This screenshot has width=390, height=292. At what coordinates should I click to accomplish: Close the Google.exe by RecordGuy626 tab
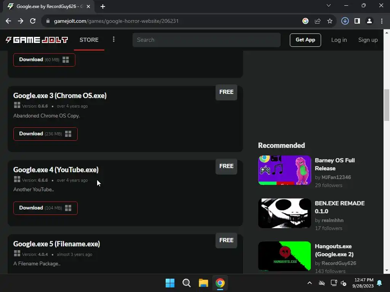88,6
